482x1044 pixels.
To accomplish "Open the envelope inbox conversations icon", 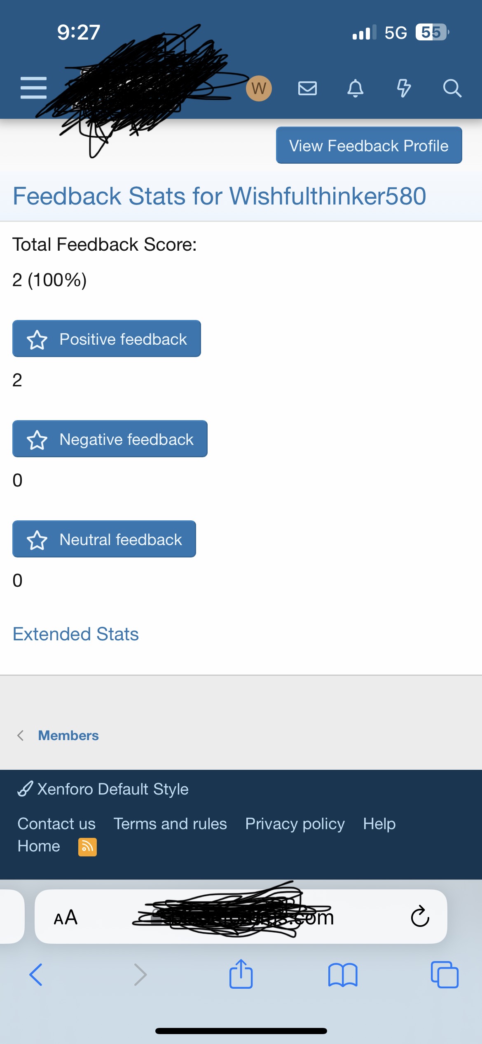I will coord(307,88).
